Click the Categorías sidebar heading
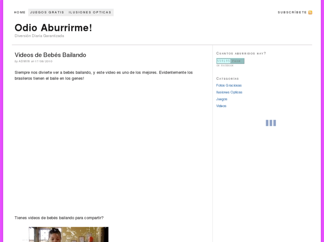Image resolution: width=324 pixels, height=242 pixels. (x=227, y=79)
